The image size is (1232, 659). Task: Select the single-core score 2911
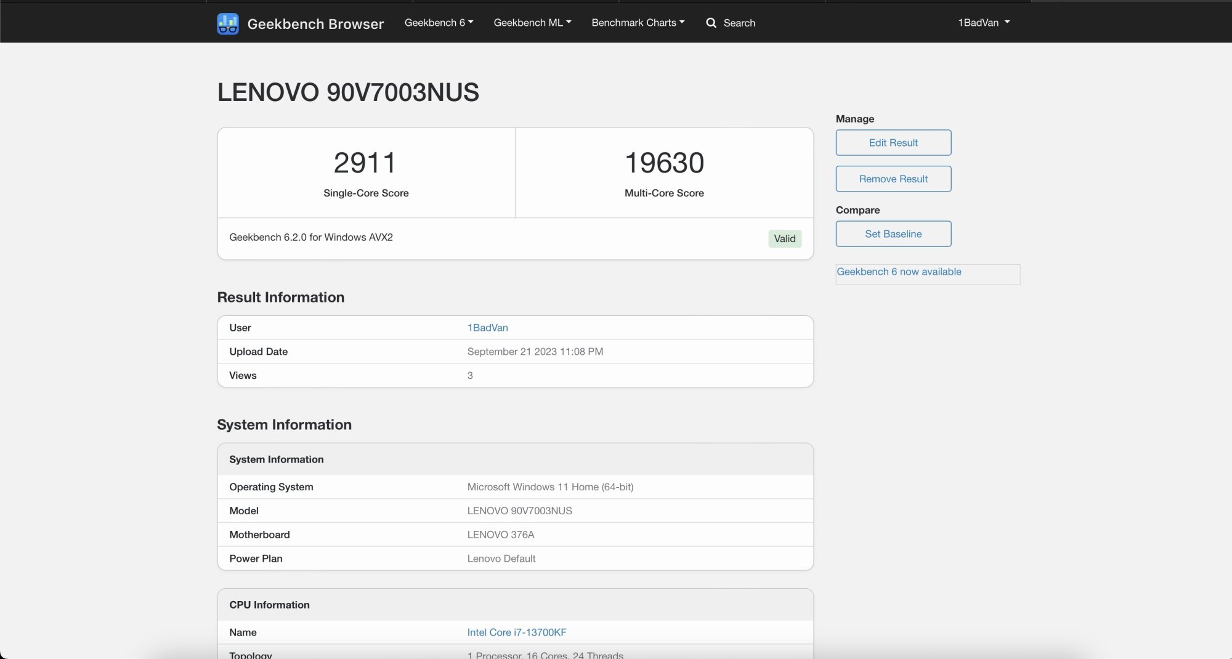pos(365,163)
